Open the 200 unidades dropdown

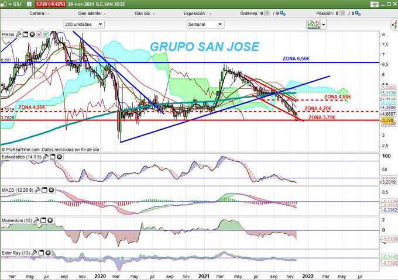[x=84, y=25]
